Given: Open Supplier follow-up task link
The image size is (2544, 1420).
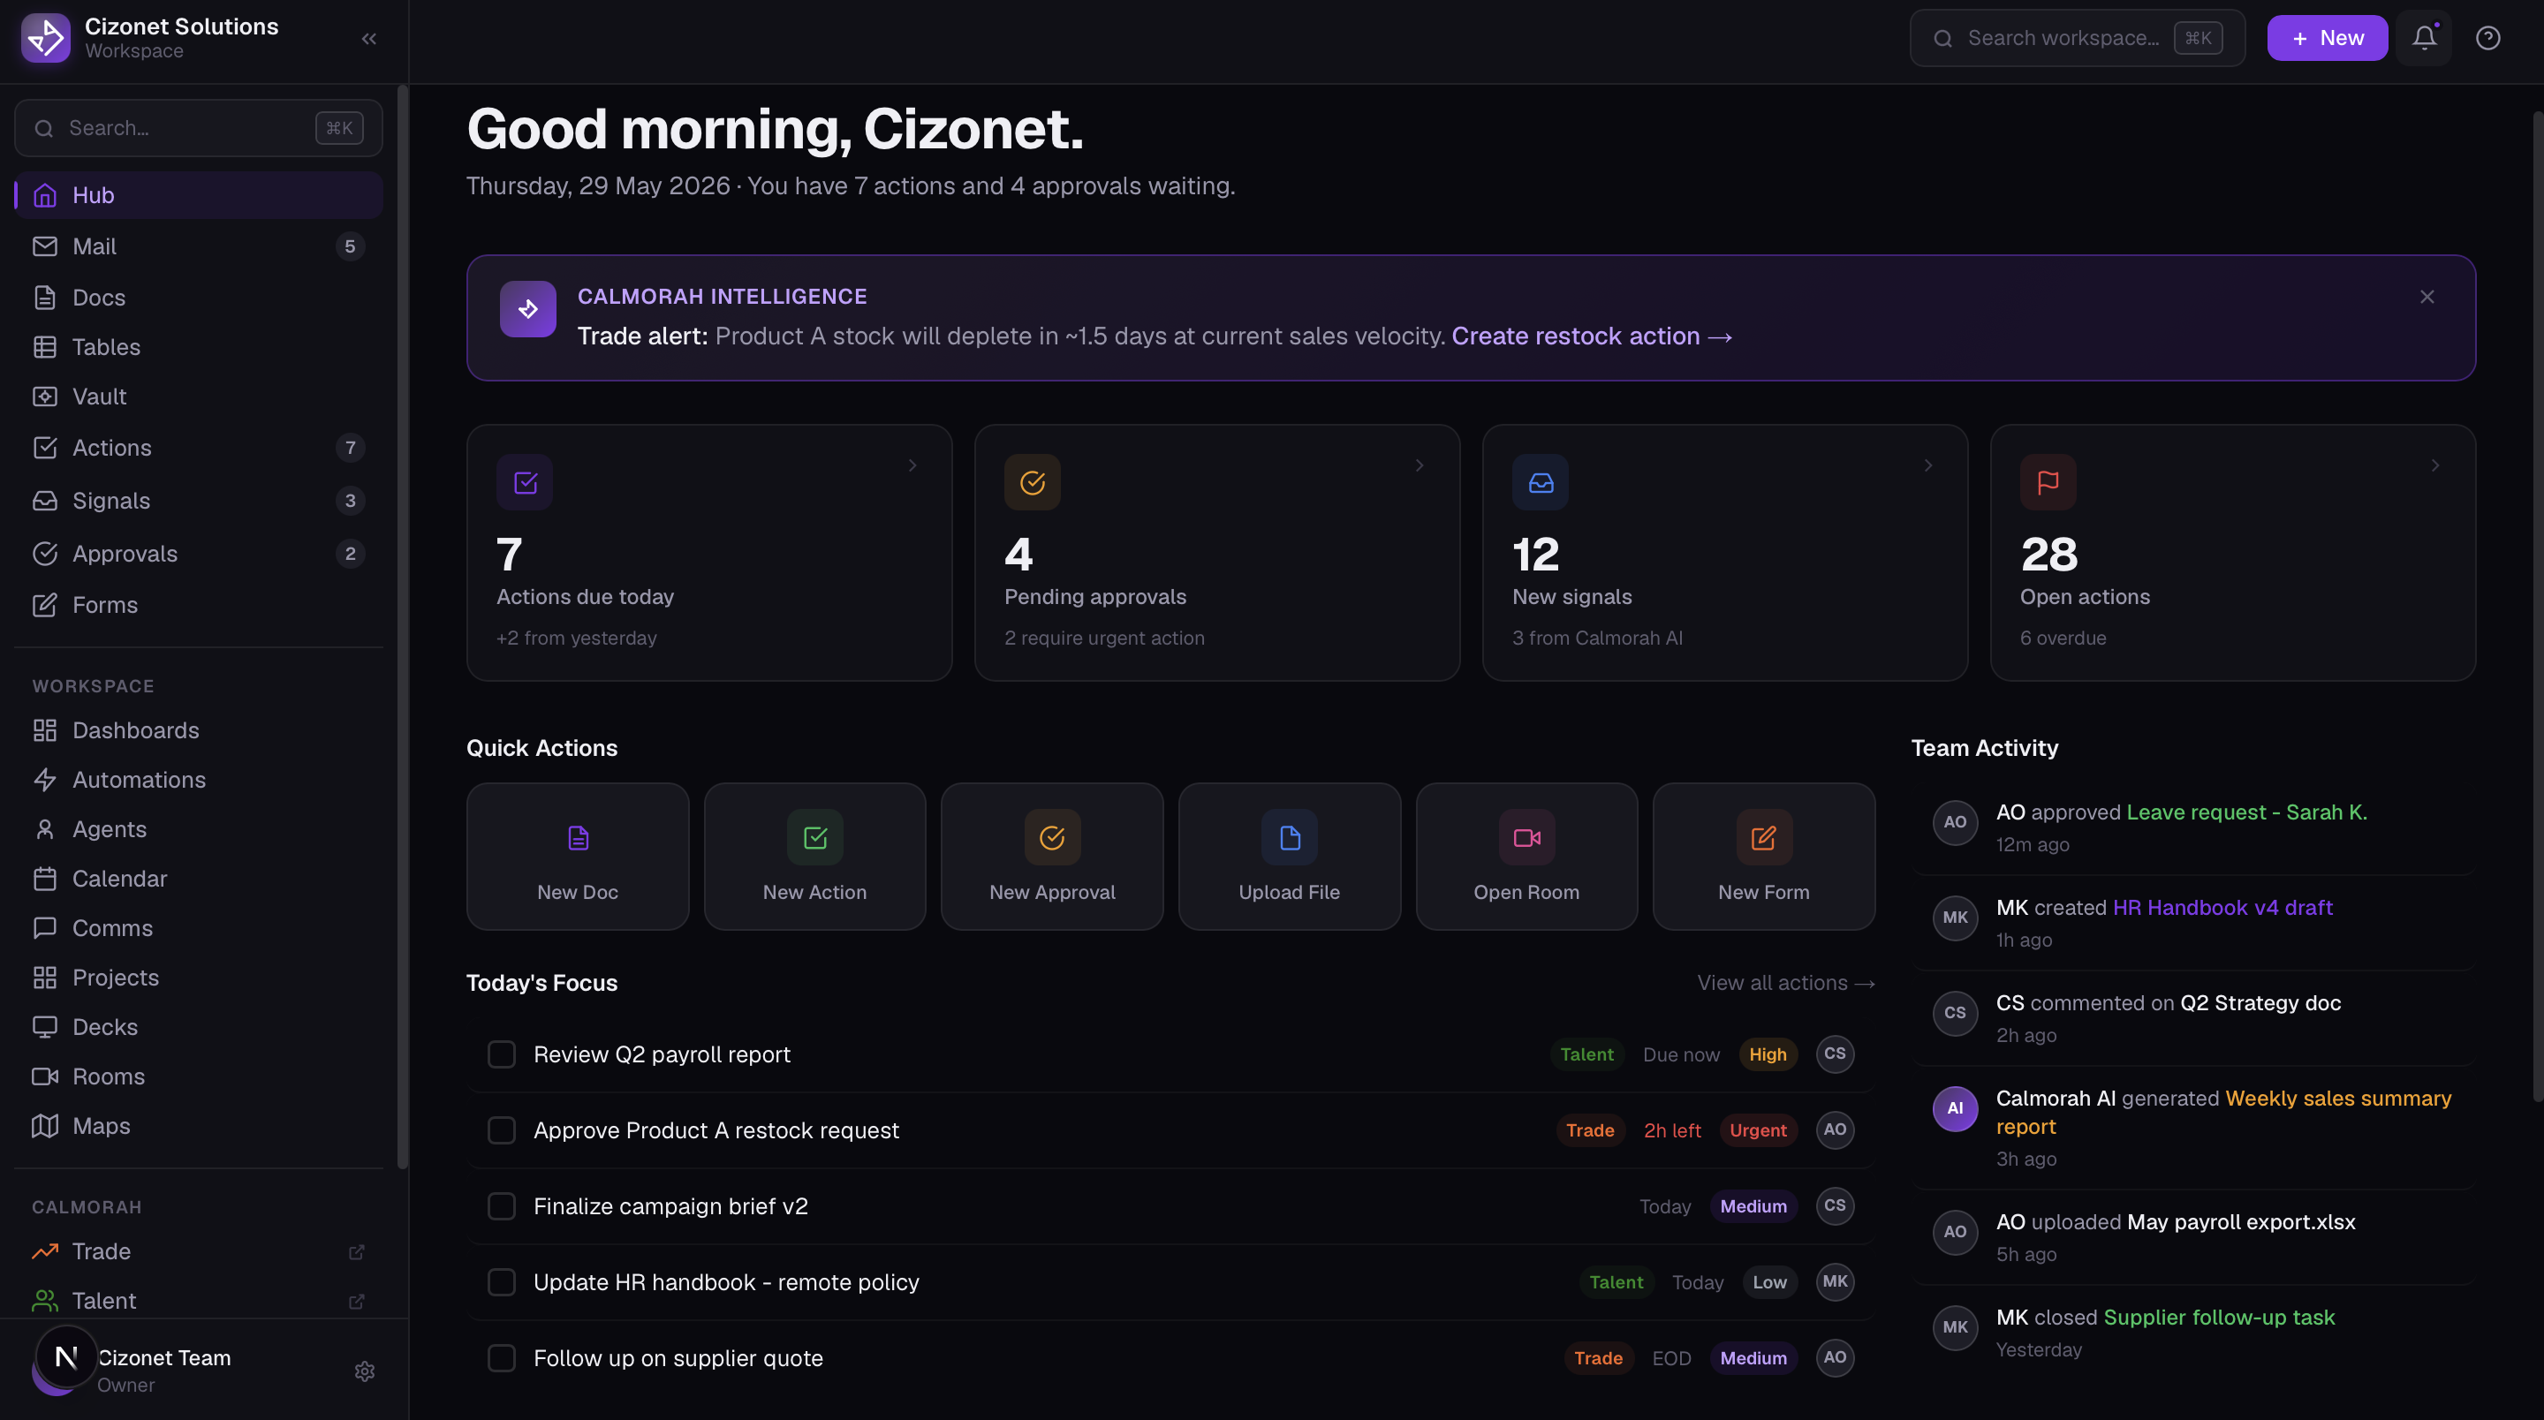Looking at the screenshot, I should point(2219,1317).
